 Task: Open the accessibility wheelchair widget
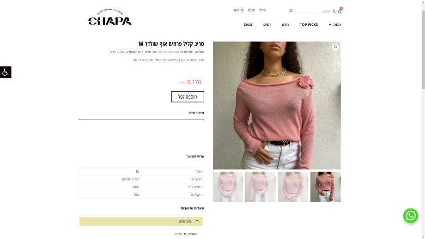pyautogui.click(x=6, y=72)
